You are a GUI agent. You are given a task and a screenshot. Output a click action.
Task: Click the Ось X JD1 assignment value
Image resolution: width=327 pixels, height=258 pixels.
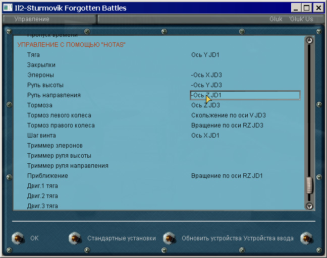(x=205, y=136)
